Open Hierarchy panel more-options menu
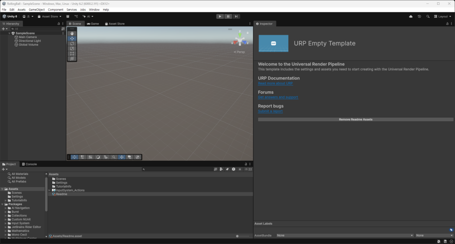Image resolution: width=455 pixels, height=244 pixels. pos(63,24)
